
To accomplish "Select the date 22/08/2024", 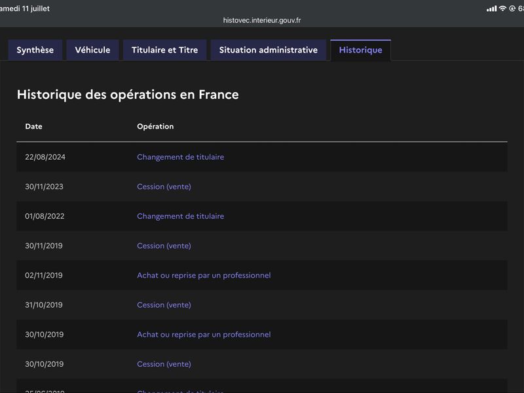I will coord(45,157).
